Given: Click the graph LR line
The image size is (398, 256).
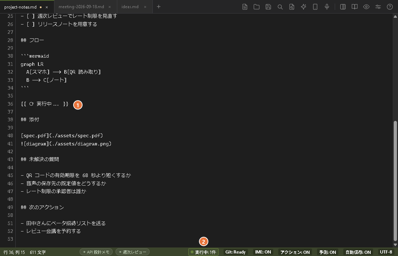Looking at the screenshot, I should [x=32, y=64].
